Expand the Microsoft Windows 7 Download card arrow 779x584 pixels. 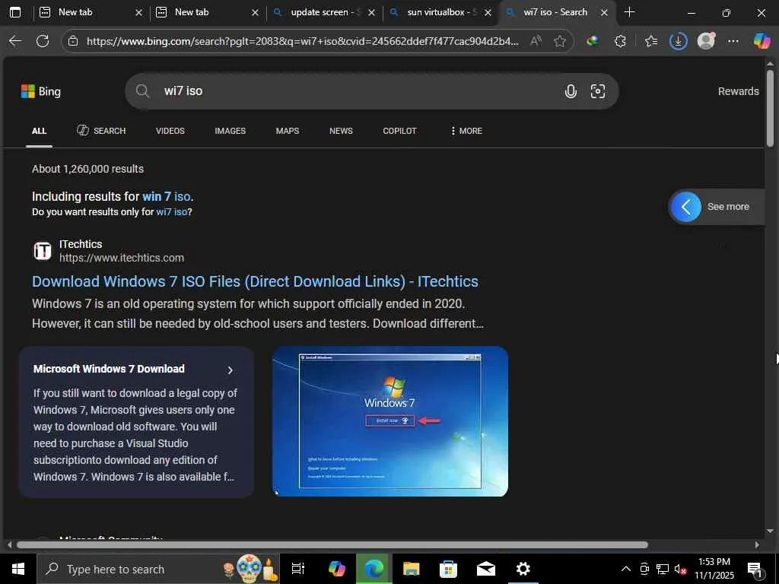point(230,370)
